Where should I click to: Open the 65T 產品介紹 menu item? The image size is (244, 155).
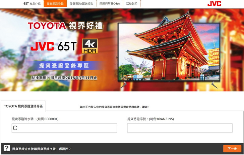(x=32, y=4)
